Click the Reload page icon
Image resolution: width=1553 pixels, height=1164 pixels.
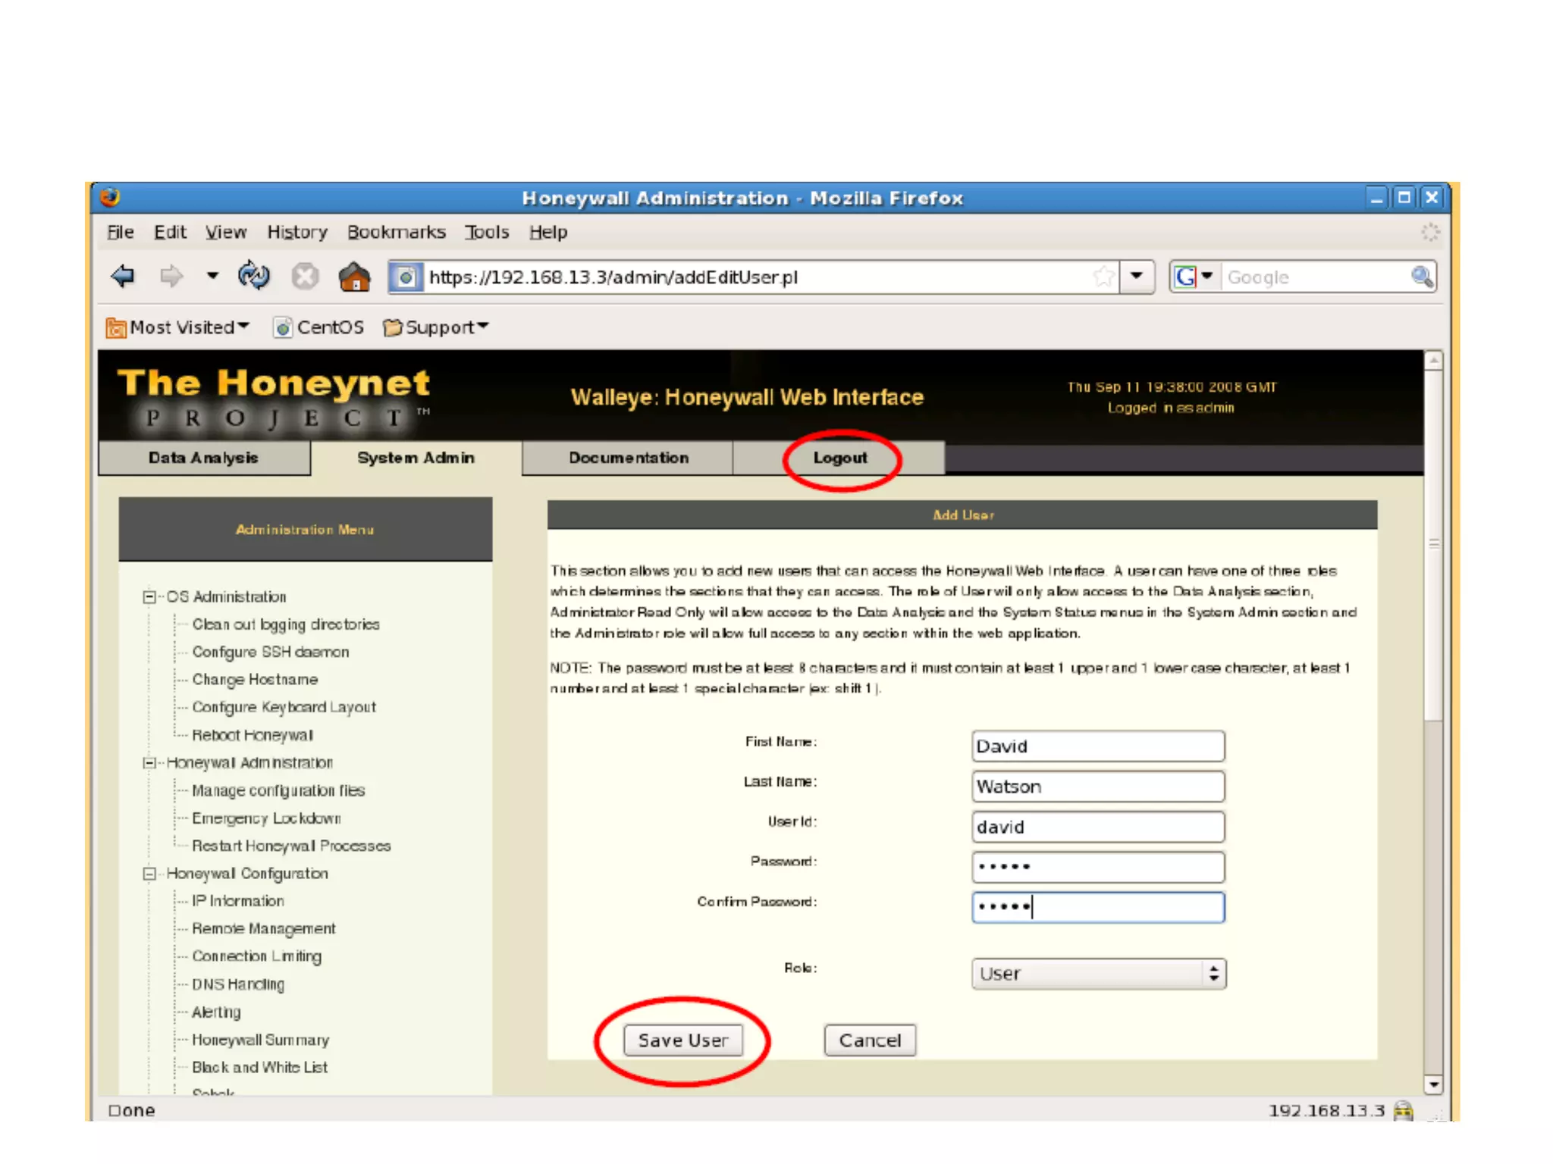pos(253,277)
